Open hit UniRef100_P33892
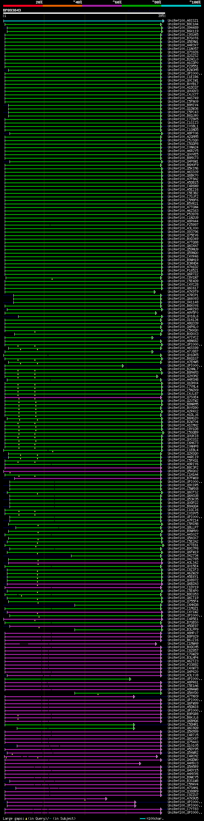The width and height of the screenshot is (204, 821). 183,665
